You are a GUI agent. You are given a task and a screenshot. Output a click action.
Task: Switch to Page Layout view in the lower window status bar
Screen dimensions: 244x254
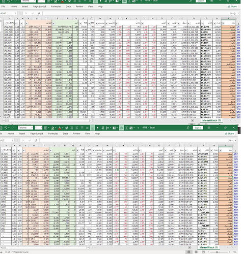[196, 252]
